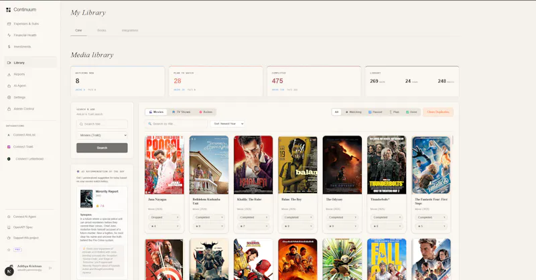536x280 pixels.
Task: Click the AI Agent sidebar icon
Action: (9, 86)
